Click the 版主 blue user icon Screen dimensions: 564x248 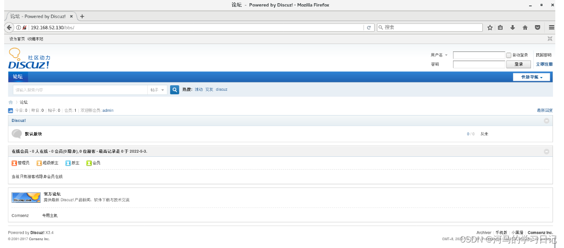(68, 163)
